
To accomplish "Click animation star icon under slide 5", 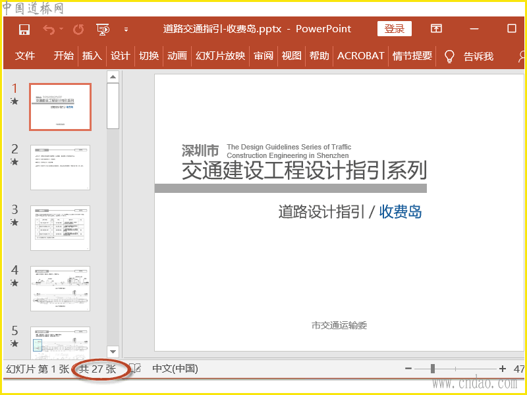I will pyautogui.click(x=14, y=343).
